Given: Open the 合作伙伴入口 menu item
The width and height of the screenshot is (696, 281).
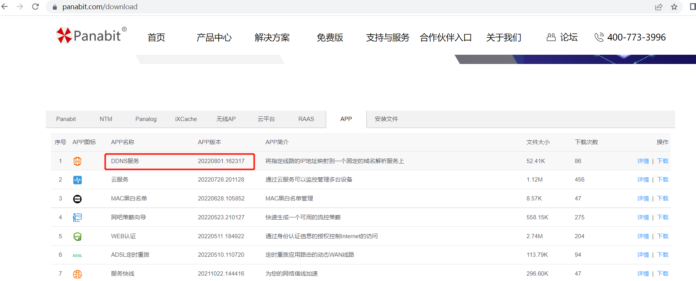Looking at the screenshot, I should point(446,37).
